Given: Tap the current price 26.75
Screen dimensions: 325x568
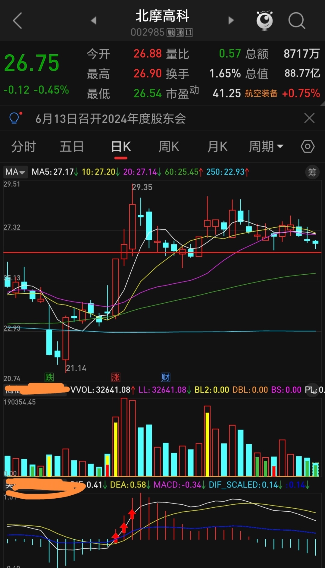Looking at the screenshot, I should coord(32,63).
